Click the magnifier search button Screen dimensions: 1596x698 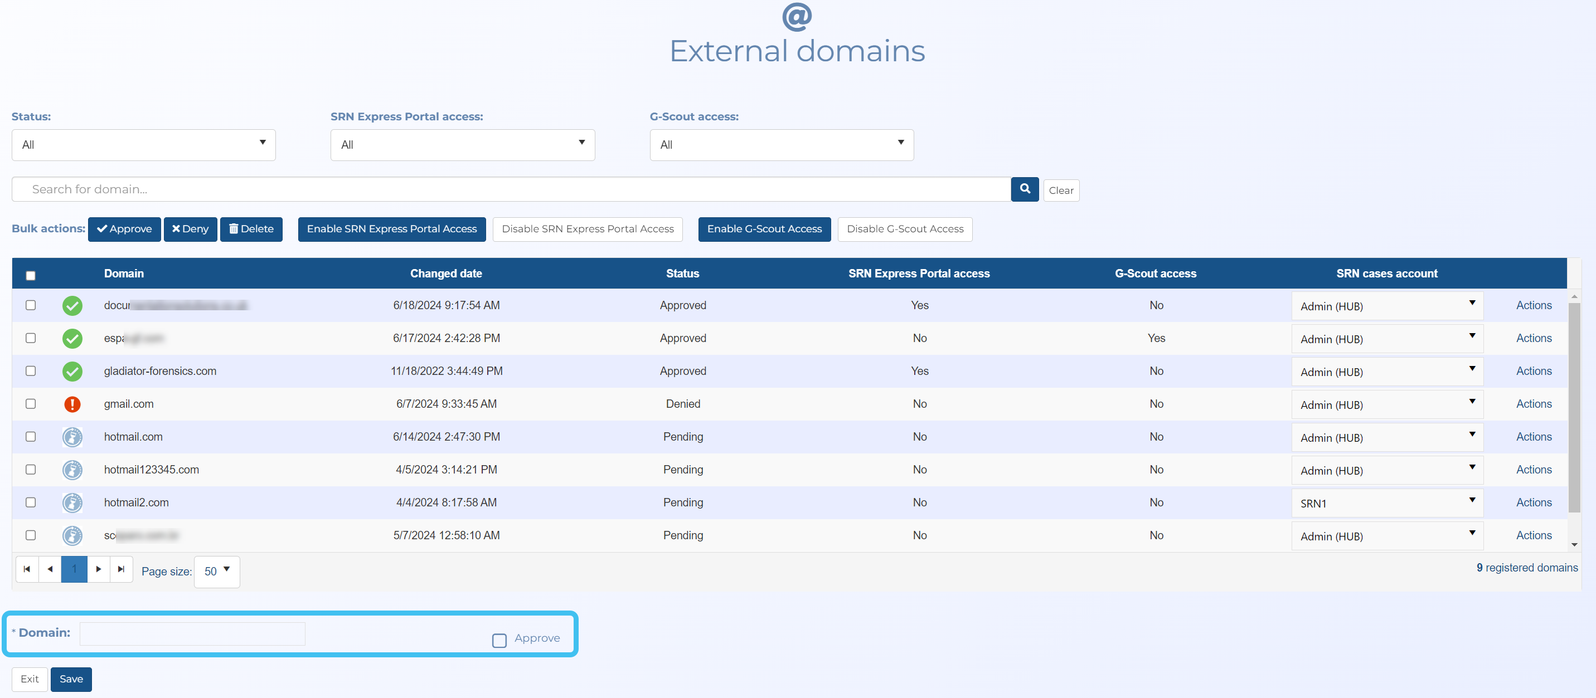point(1024,189)
